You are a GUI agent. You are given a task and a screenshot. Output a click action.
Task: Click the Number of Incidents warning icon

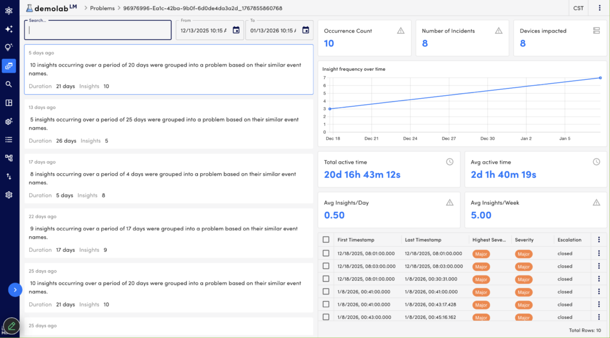pos(499,31)
